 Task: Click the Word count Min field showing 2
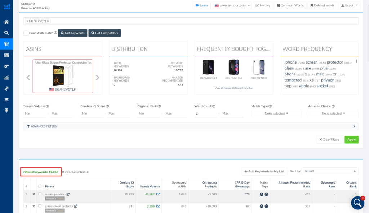pos(206,114)
